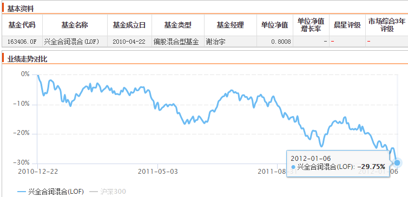Screen dimensions: 408x197
Task: Click tooltip value -29.75%
Action: [371, 167]
